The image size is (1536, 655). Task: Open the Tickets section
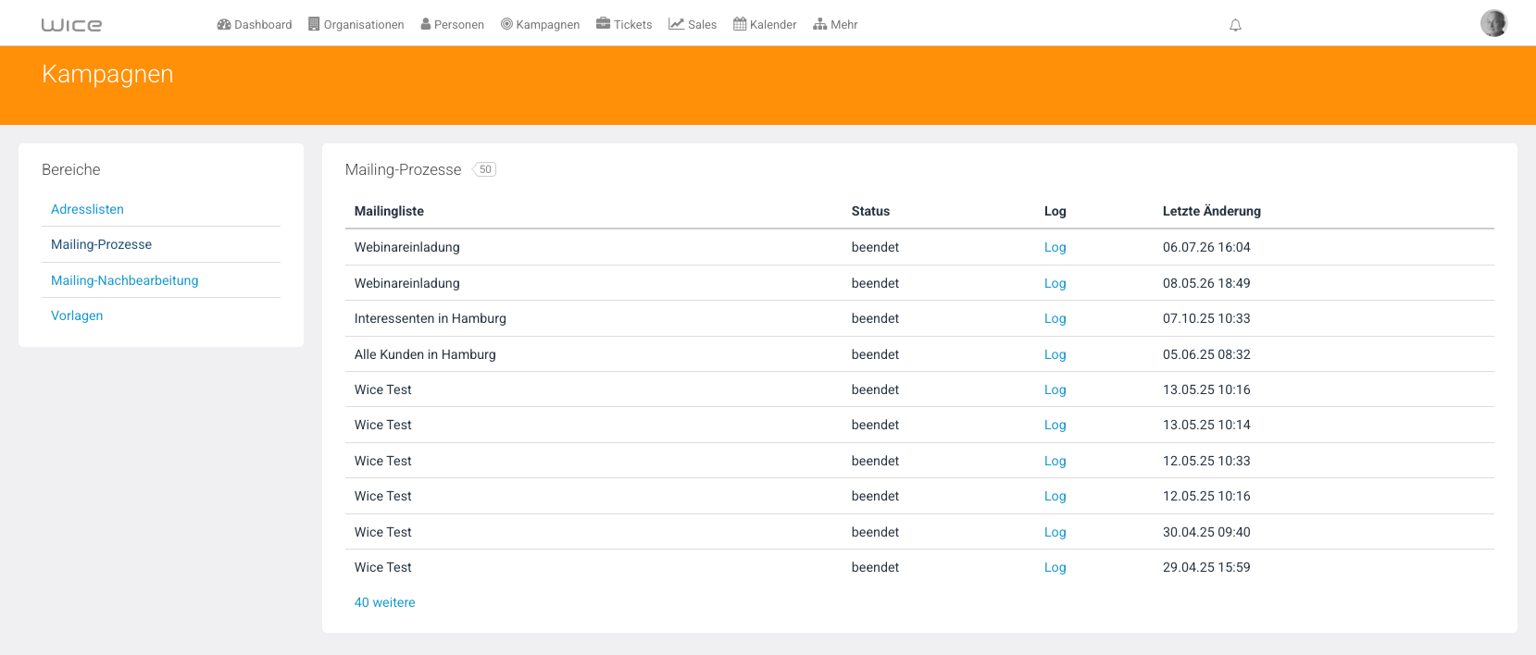point(624,25)
